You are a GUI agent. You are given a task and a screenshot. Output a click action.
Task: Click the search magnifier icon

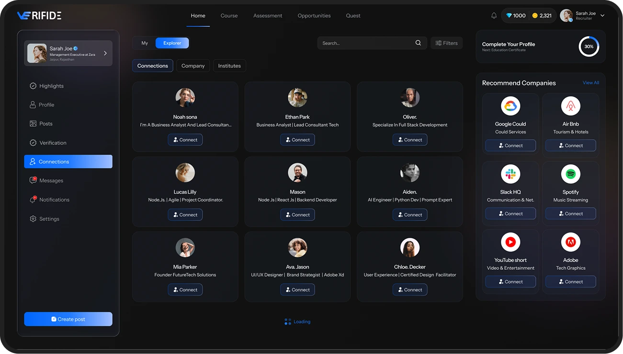418,43
